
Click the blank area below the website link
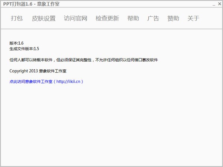(x=111, y=122)
